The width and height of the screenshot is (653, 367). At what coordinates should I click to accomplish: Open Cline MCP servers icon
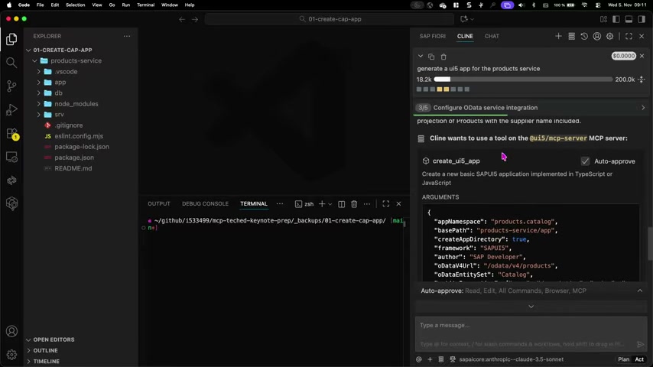click(x=571, y=36)
